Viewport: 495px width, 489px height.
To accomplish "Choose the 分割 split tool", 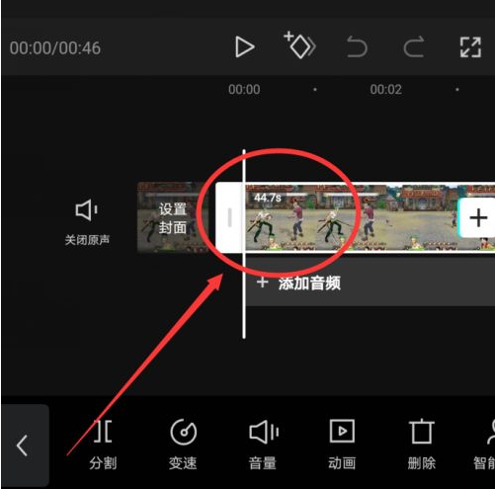I will point(103,445).
